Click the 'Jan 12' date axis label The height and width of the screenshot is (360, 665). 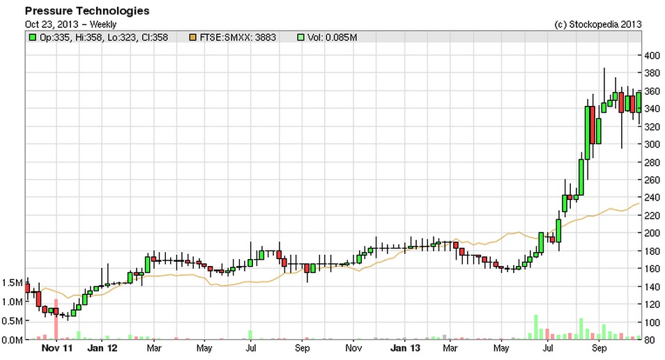point(102,349)
